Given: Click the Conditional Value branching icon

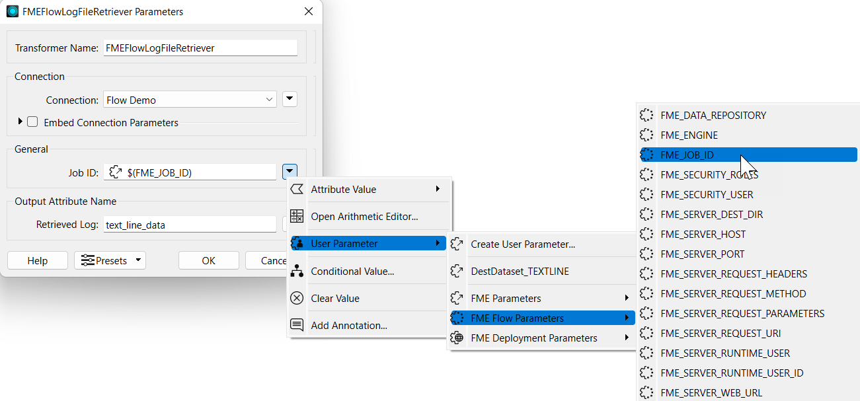Looking at the screenshot, I should pos(297,270).
